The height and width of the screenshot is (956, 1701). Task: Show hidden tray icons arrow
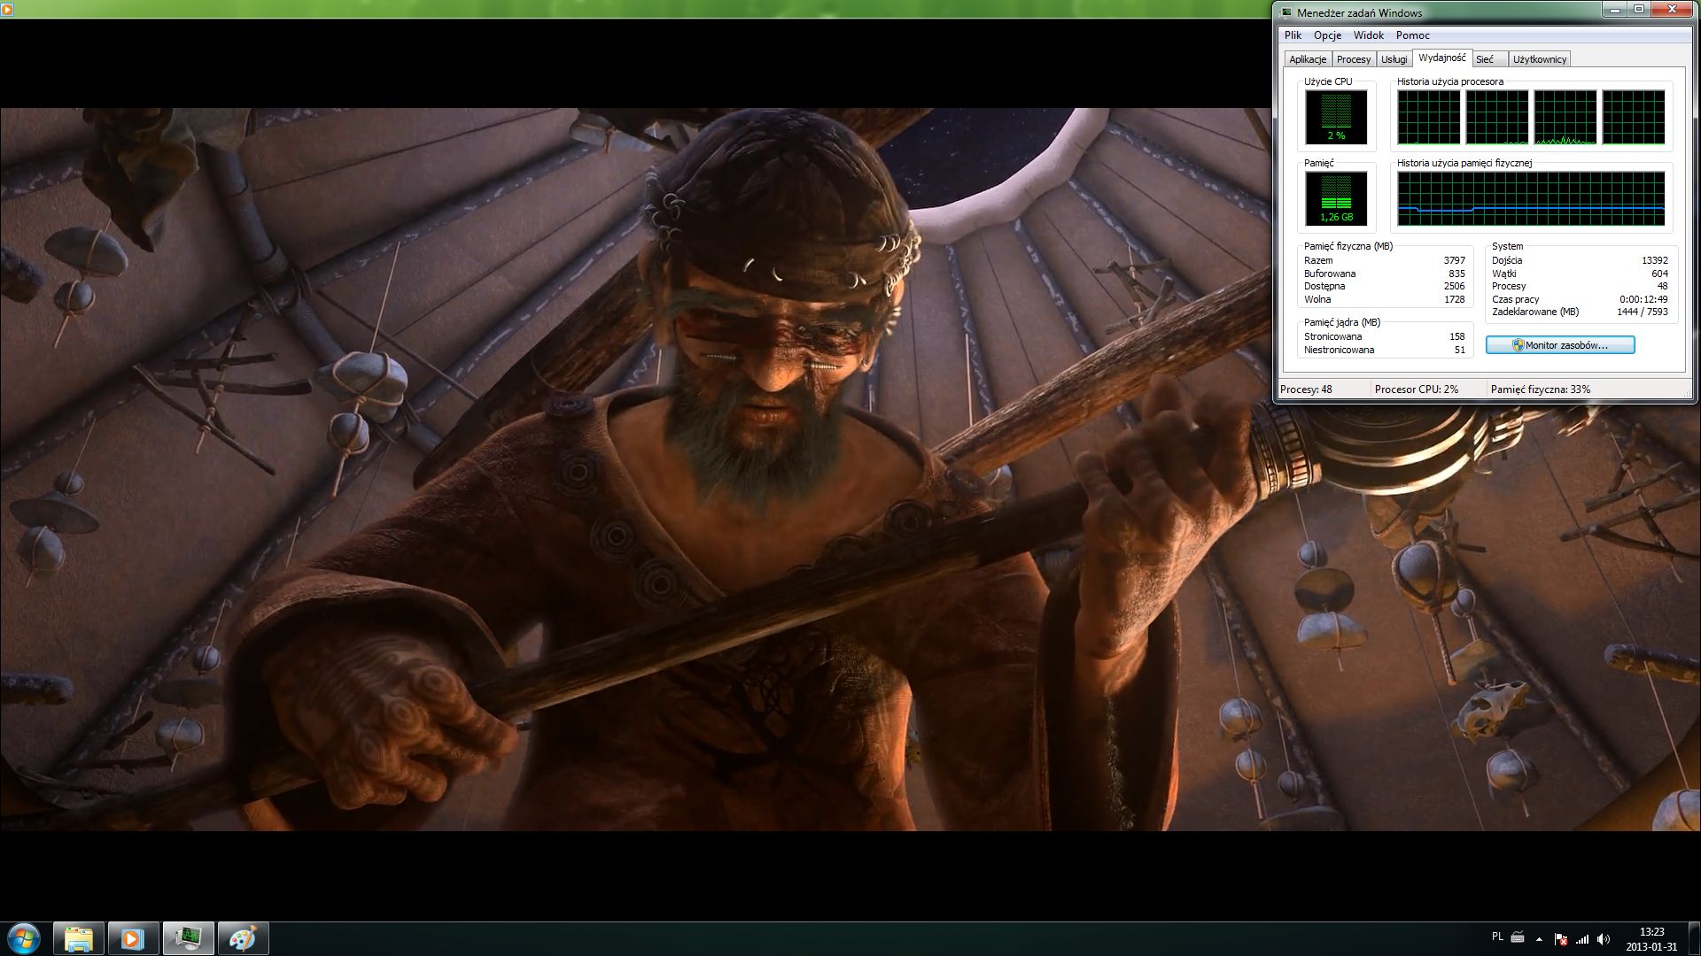[1539, 939]
